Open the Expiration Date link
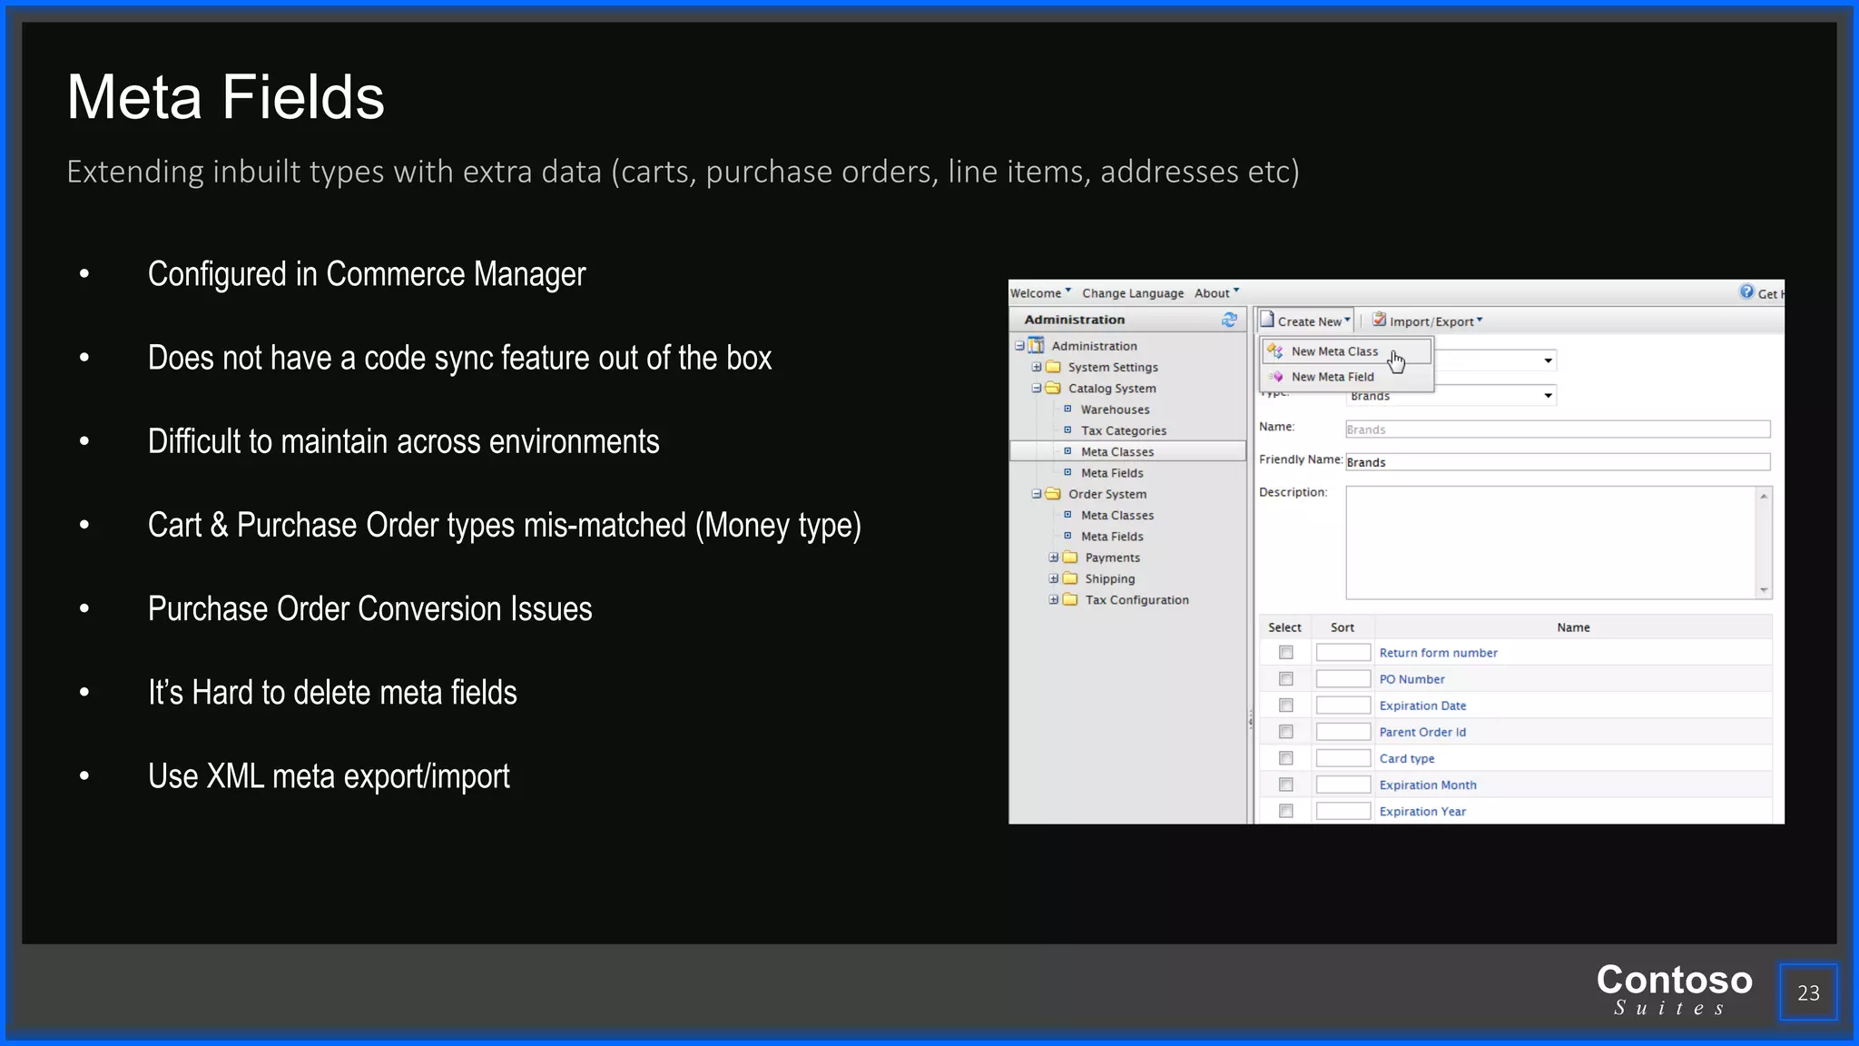1859x1046 pixels. click(x=1422, y=706)
